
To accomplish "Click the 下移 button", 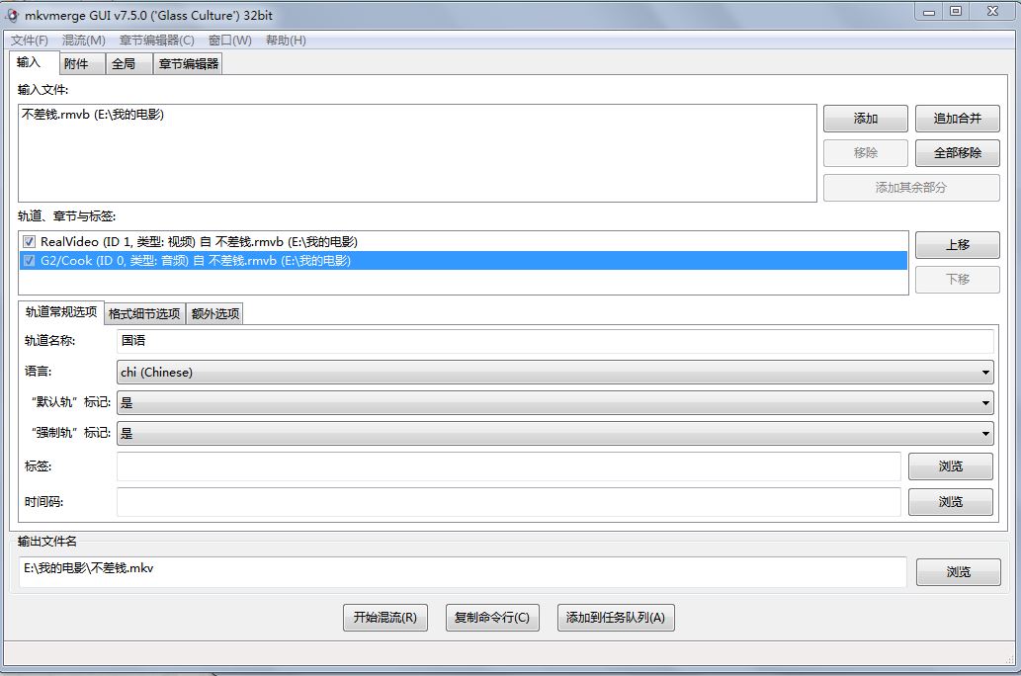I will 957,280.
